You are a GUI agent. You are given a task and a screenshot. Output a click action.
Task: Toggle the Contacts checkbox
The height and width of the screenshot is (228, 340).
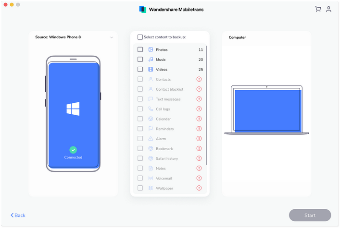click(x=140, y=79)
